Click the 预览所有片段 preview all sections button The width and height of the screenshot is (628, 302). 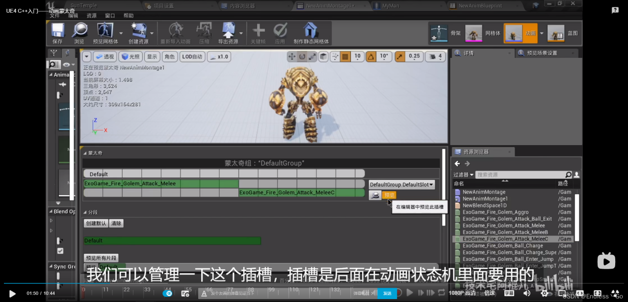point(101,258)
